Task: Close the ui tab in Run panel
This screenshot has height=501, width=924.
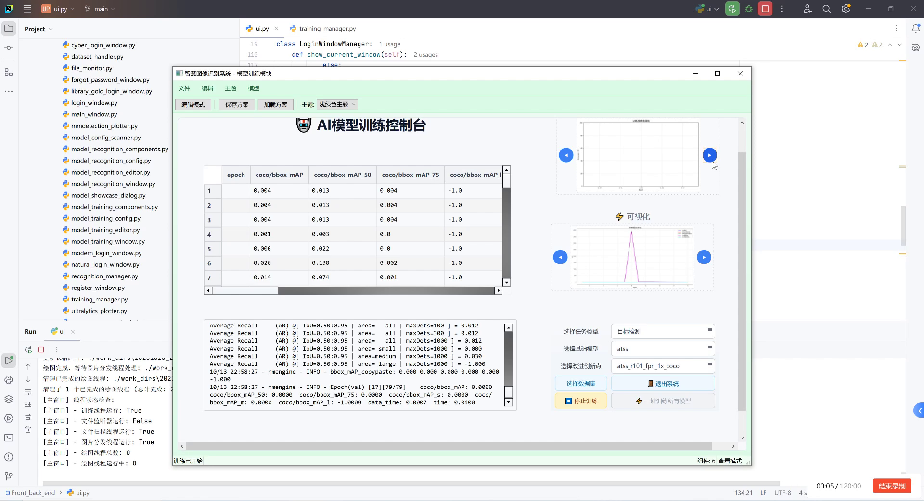Action: click(x=73, y=332)
